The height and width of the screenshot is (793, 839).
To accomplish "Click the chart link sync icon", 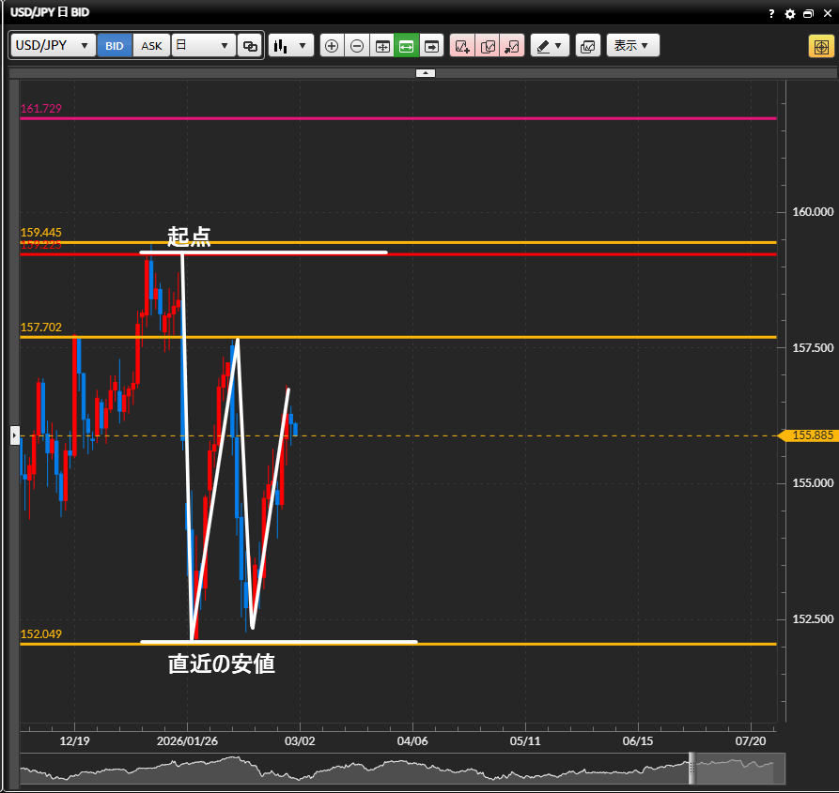I will click(x=250, y=45).
